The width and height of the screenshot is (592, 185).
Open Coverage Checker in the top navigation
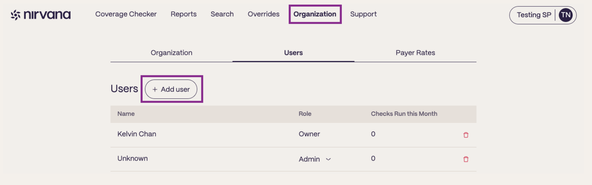pos(126,14)
